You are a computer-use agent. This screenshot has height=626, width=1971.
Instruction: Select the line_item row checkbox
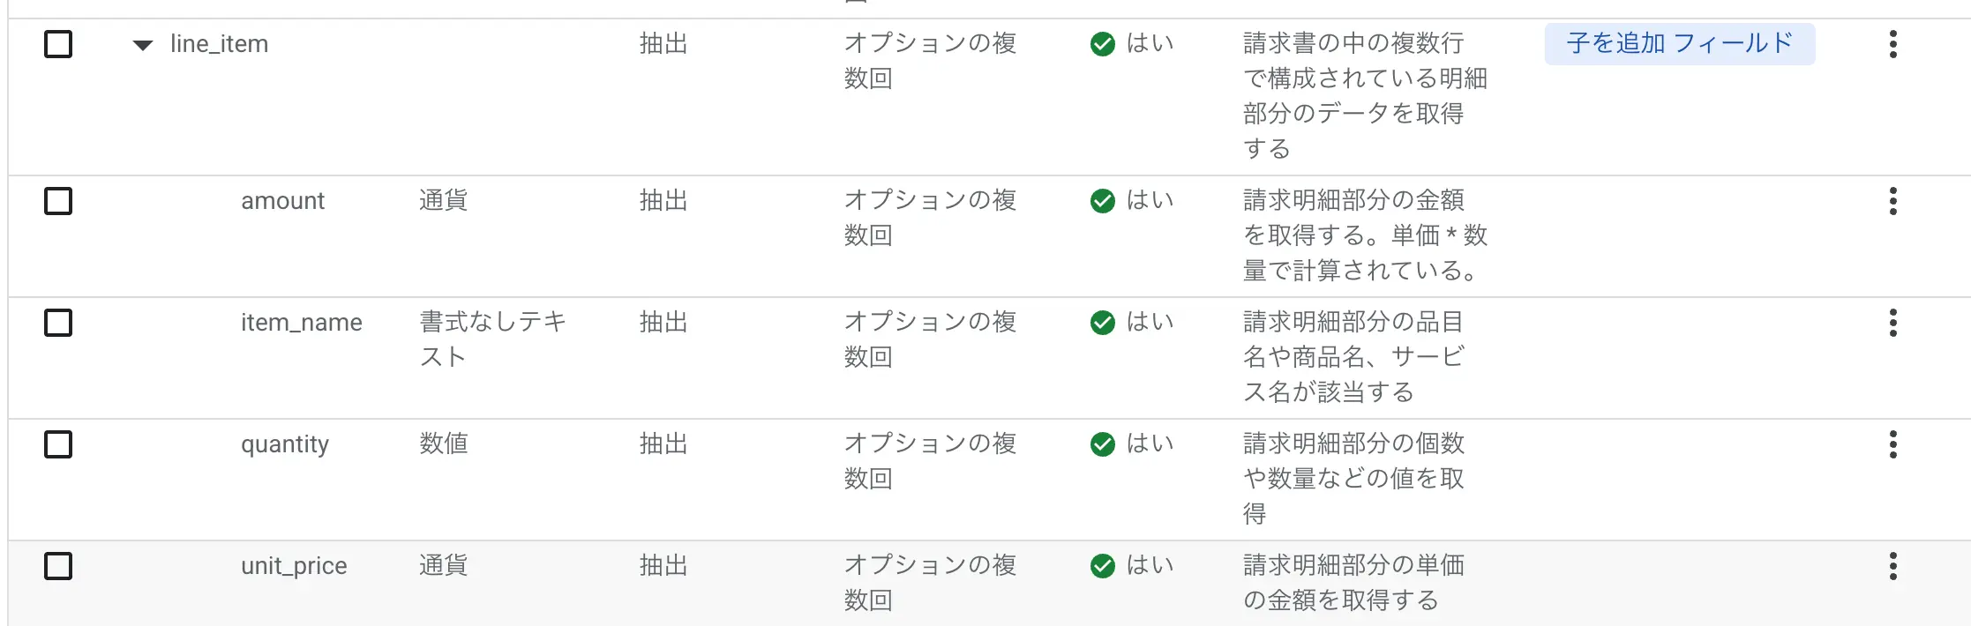tap(58, 44)
